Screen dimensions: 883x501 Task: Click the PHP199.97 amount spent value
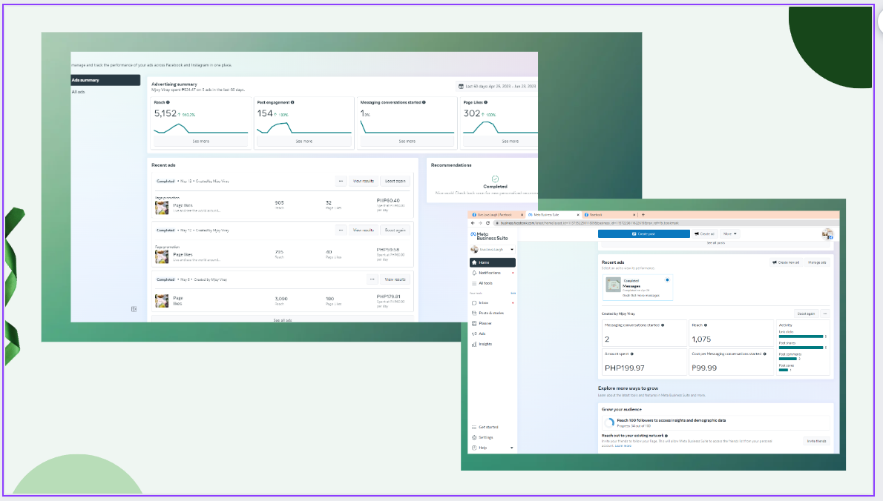[x=625, y=368]
